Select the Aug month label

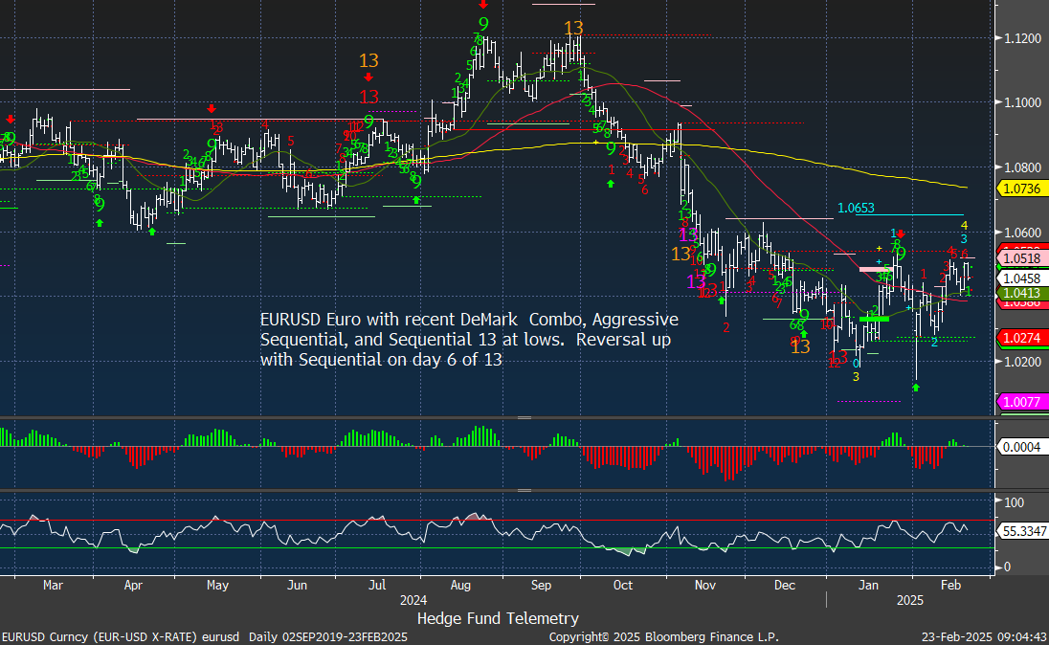460,585
